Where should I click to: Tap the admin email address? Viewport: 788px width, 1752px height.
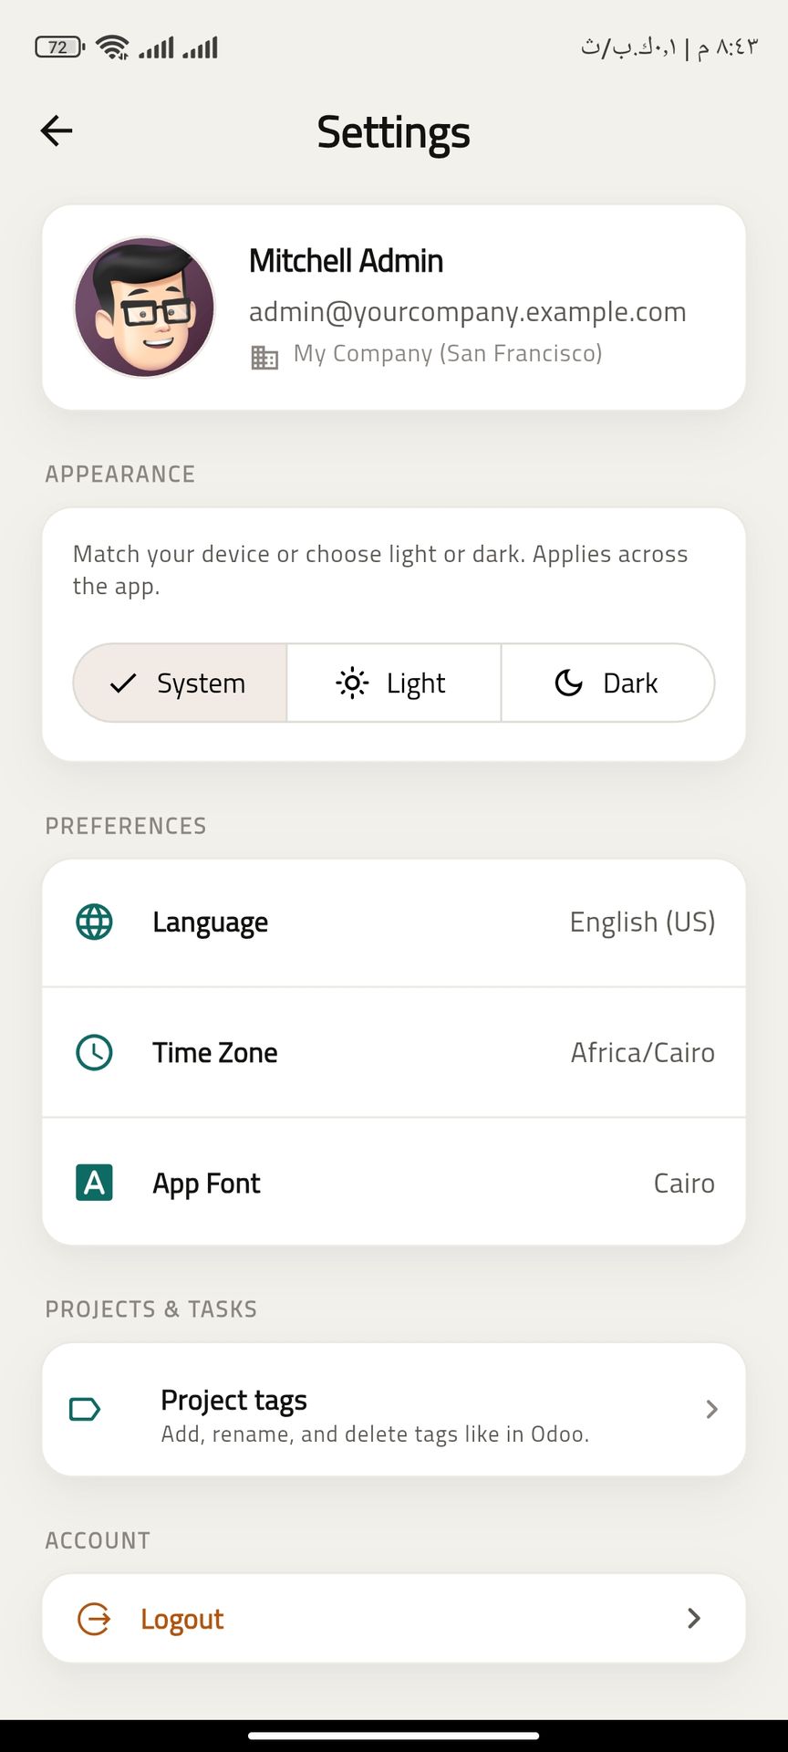(467, 312)
